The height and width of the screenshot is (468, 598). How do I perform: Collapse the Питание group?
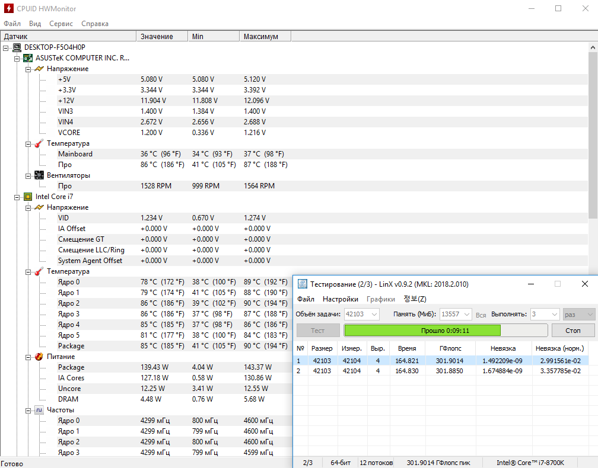click(28, 357)
